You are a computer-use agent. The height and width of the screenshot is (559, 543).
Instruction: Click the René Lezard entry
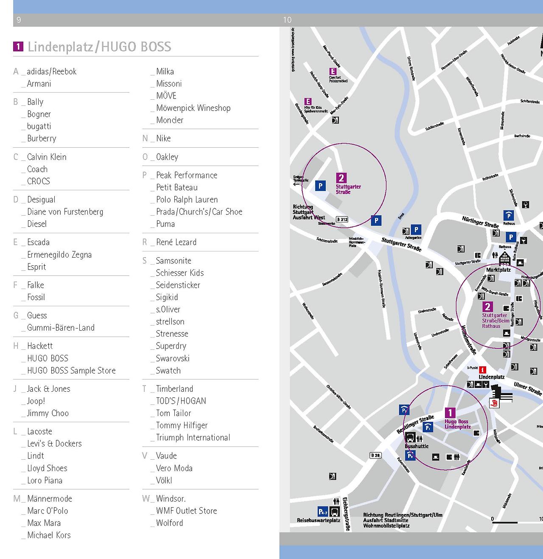[x=176, y=242]
